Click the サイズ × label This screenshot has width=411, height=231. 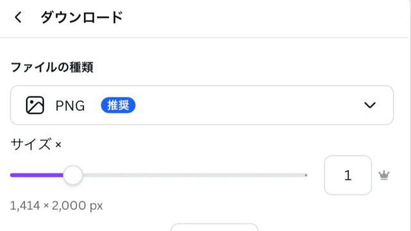[36, 144]
